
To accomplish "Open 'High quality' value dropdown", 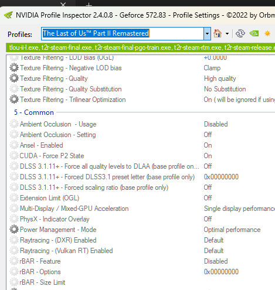I will pyautogui.click(x=220, y=79).
